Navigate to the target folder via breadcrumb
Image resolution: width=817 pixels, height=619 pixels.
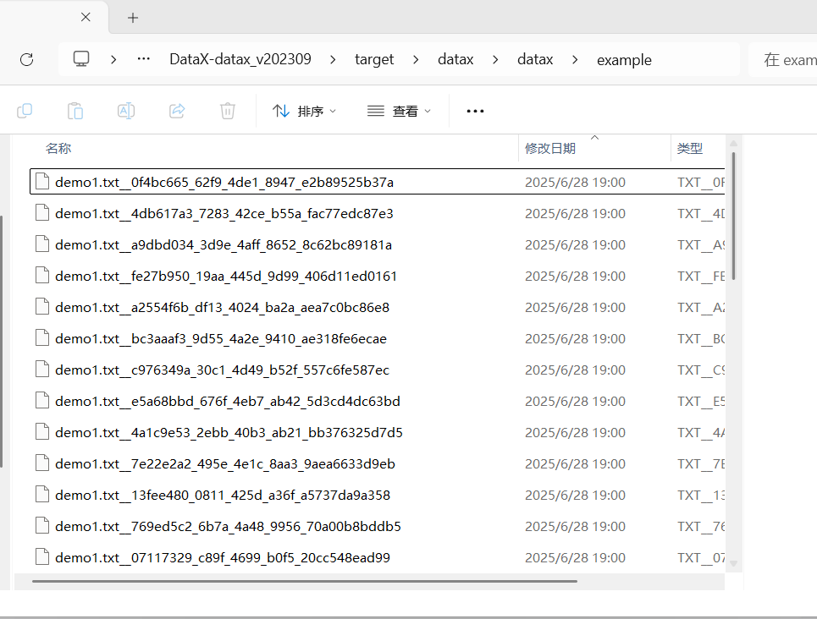[374, 59]
